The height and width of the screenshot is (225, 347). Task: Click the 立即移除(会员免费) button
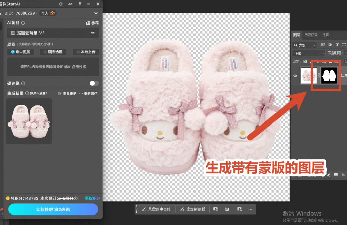(53, 209)
